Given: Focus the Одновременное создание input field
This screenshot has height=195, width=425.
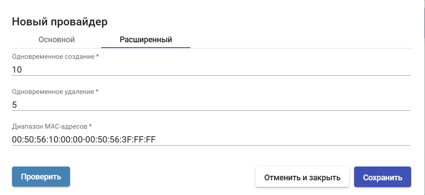Looking at the screenshot, I should (210, 69).
